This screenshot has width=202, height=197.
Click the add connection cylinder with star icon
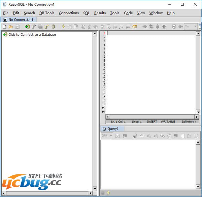pyautogui.click(x=46, y=27)
